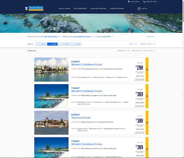This screenshot has width=184, height=158.
Task: Open the Plan a Cruise menu
Action: coord(64,8)
